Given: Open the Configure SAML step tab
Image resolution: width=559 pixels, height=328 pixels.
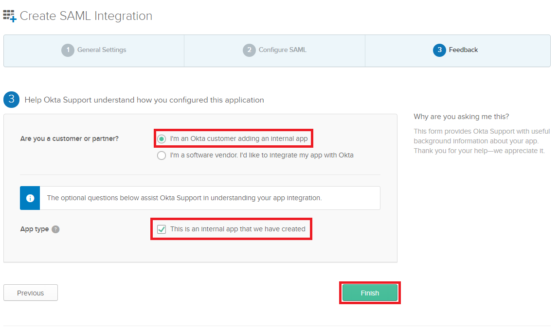Looking at the screenshot, I should click(274, 51).
